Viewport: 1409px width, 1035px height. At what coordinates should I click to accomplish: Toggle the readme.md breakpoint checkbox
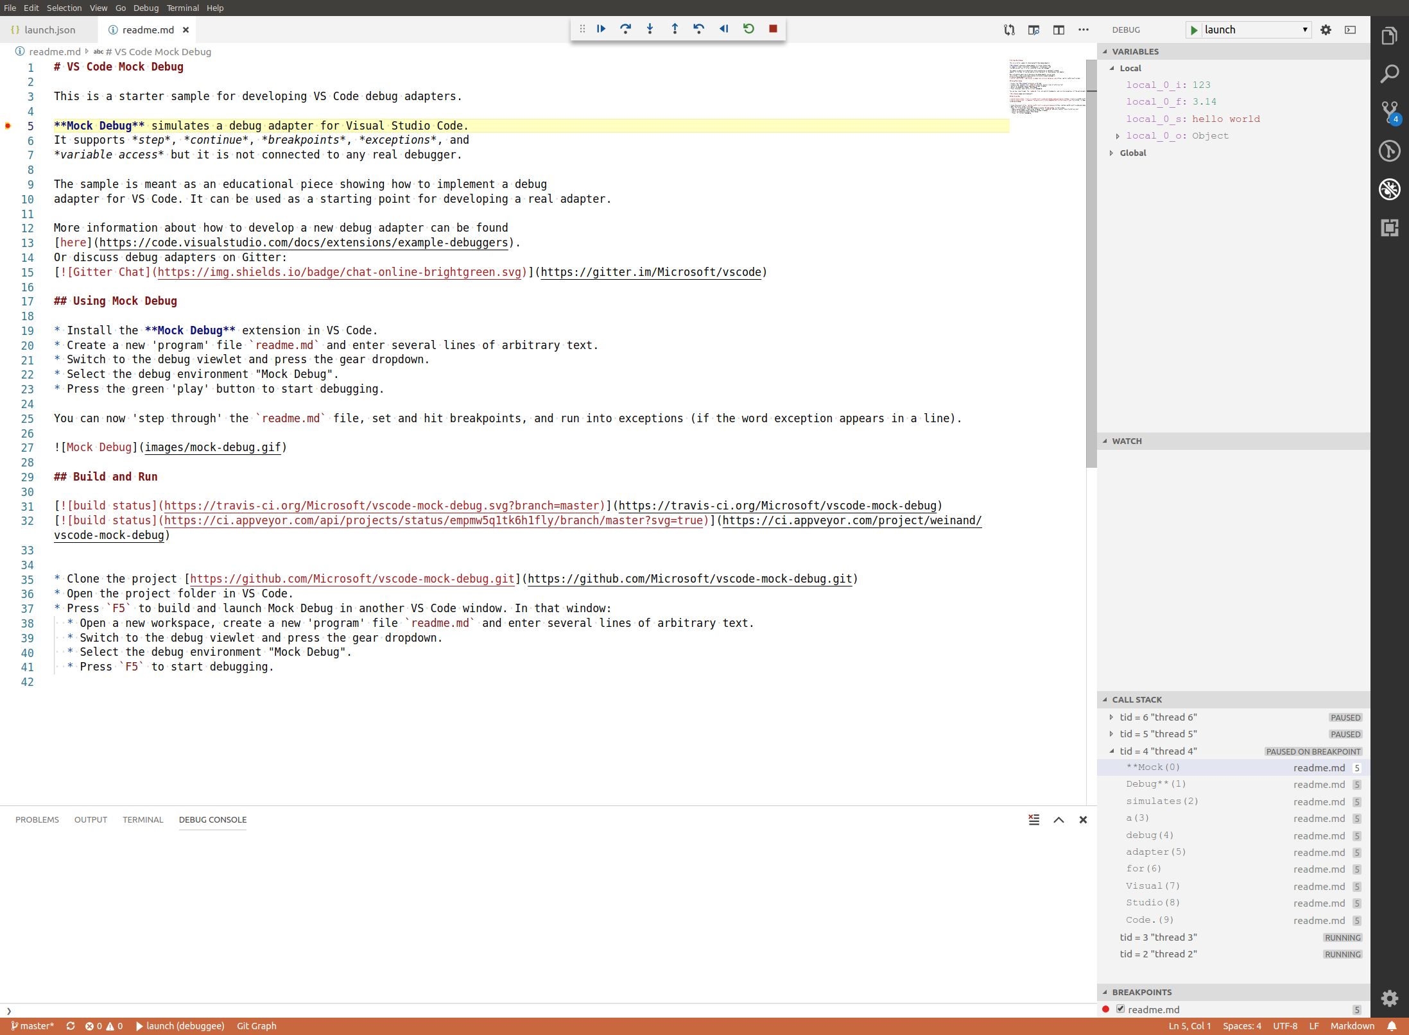point(1120,1009)
